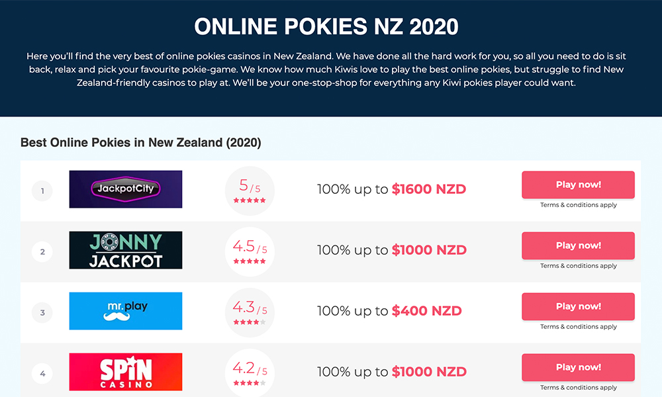Image resolution: width=662 pixels, height=397 pixels.
Task: Click the JackpotCity casino logo
Action: (x=126, y=189)
